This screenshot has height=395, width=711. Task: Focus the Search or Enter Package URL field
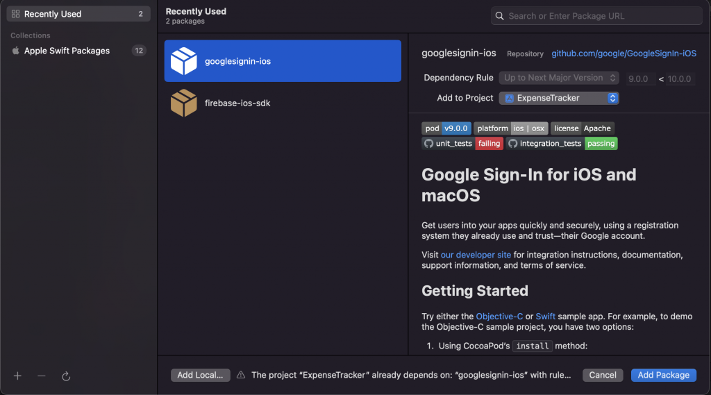pos(596,16)
